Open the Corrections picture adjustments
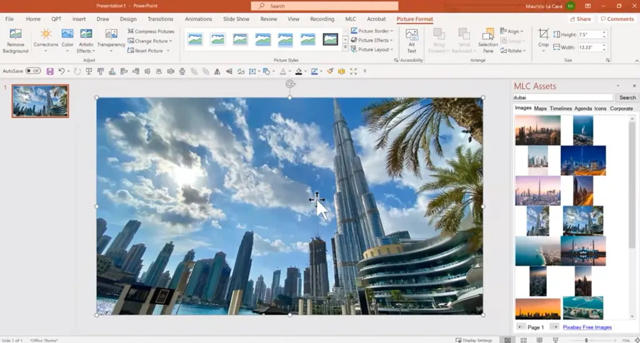This screenshot has width=640, height=343. click(45, 40)
